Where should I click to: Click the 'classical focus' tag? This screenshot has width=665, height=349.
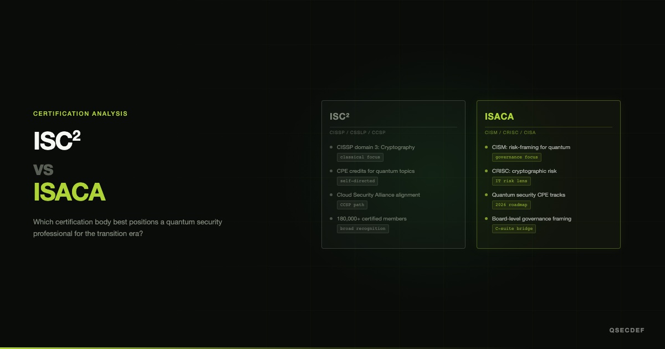[x=360, y=157]
